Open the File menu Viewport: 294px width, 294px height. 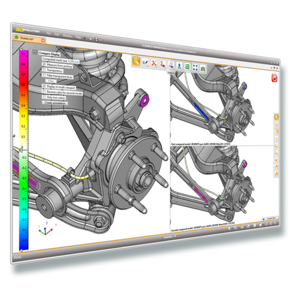pos(49,34)
